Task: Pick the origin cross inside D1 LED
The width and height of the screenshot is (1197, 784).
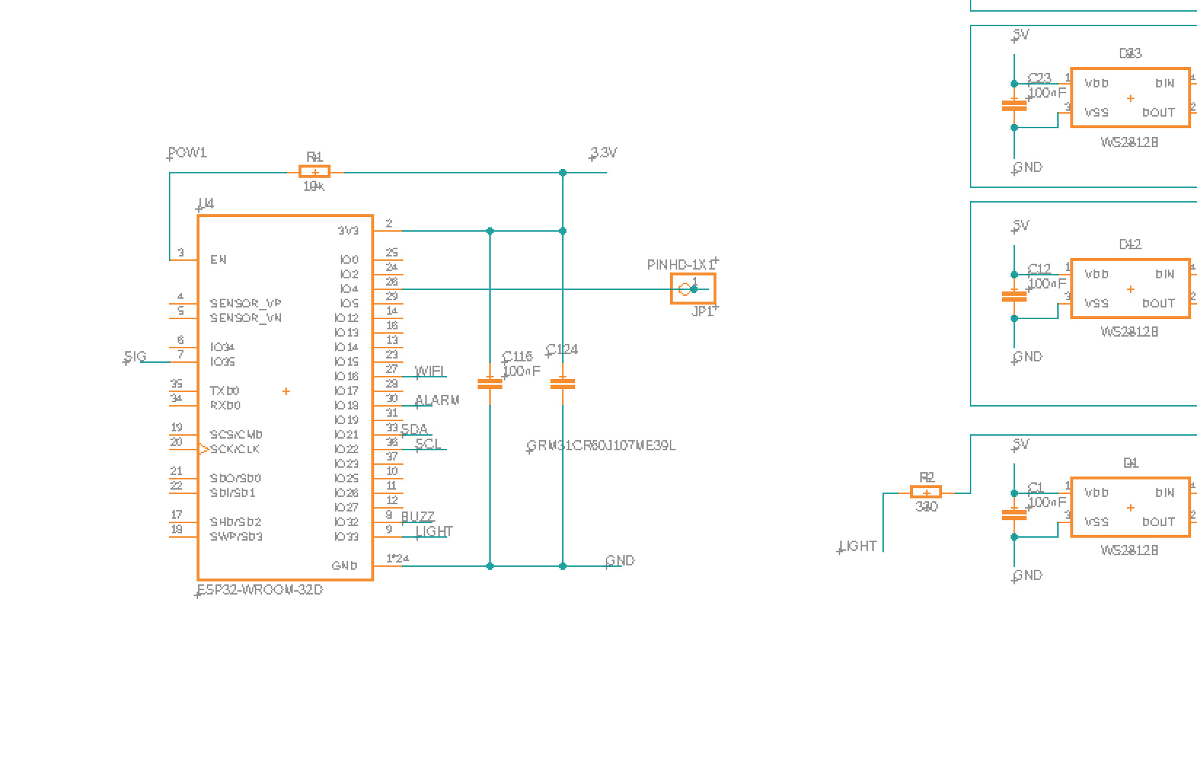Action: coord(1131,508)
